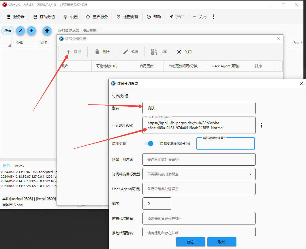Viewport: 306px width, 249px height.
Task: Click 检查更新 in the main toolbar
Action: [127, 17]
